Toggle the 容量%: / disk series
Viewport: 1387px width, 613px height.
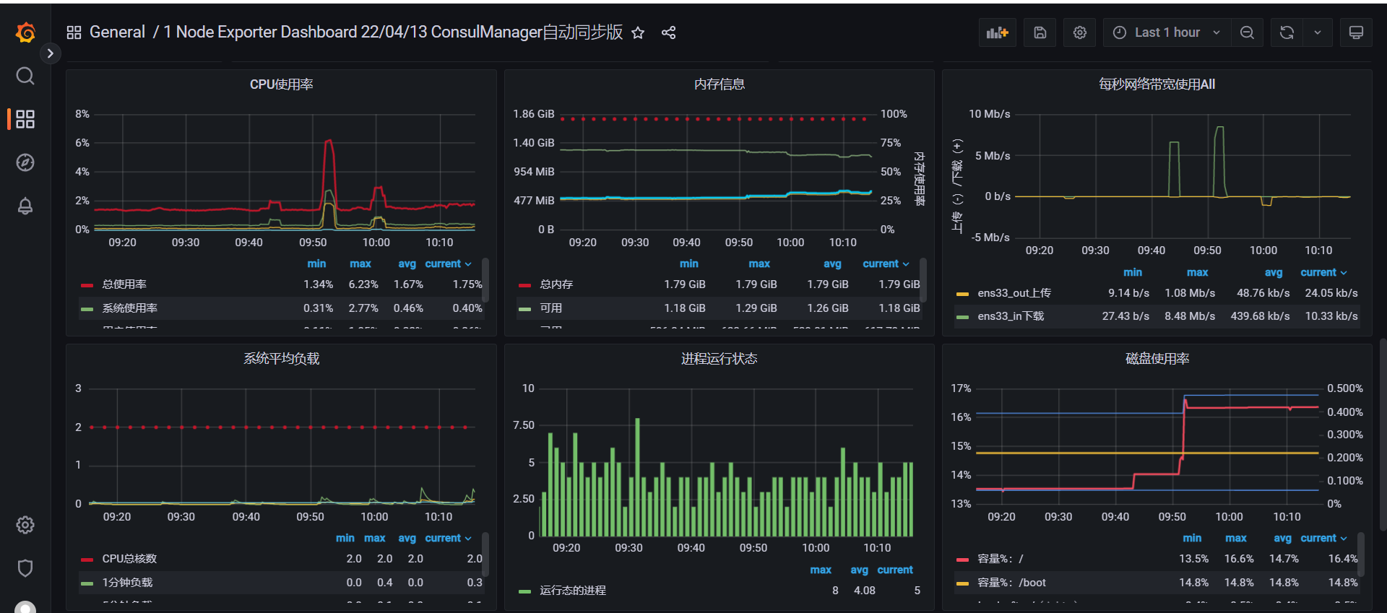[x=1000, y=559]
